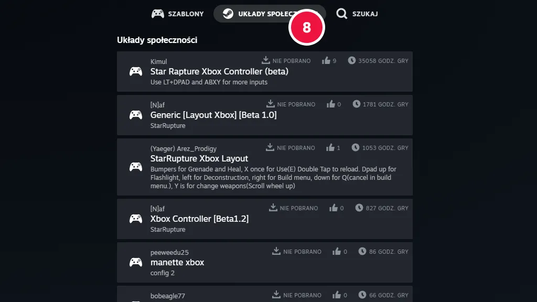Select Star Rapture Xbox Controller (beta) layout
The width and height of the screenshot is (537, 302).
tap(264, 71)
